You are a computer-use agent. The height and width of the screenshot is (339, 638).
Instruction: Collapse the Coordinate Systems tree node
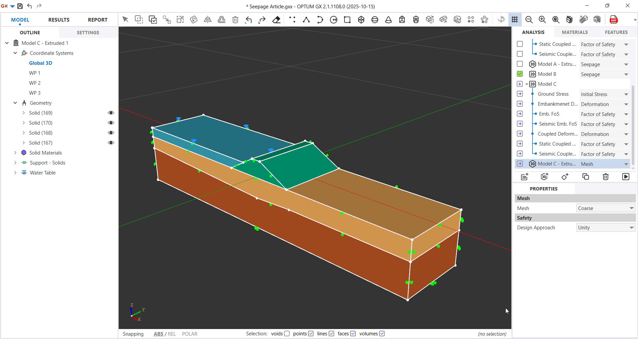click(15, 53)
